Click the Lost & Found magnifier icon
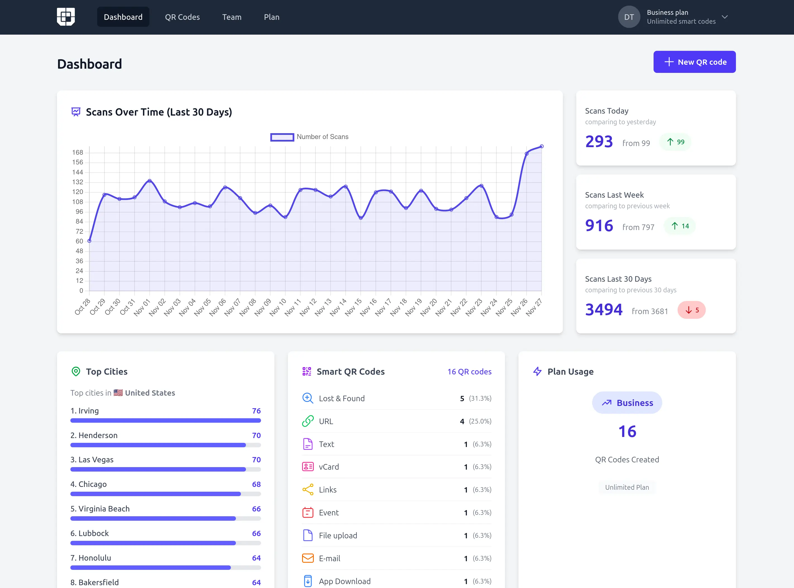The width and height of the screenshot is (794, 588). click(x=307, y=398)
